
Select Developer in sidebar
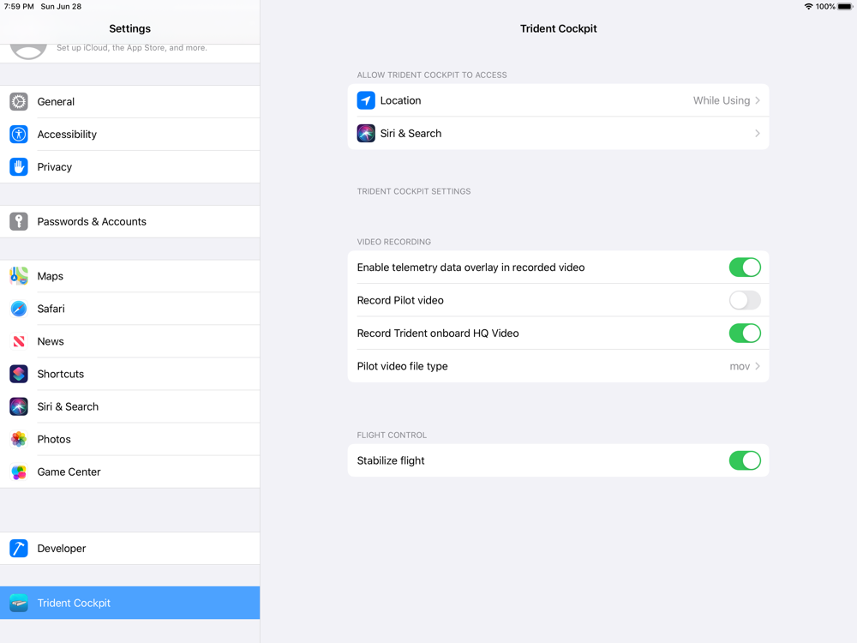pyautogui.click(x=130, y=549)
